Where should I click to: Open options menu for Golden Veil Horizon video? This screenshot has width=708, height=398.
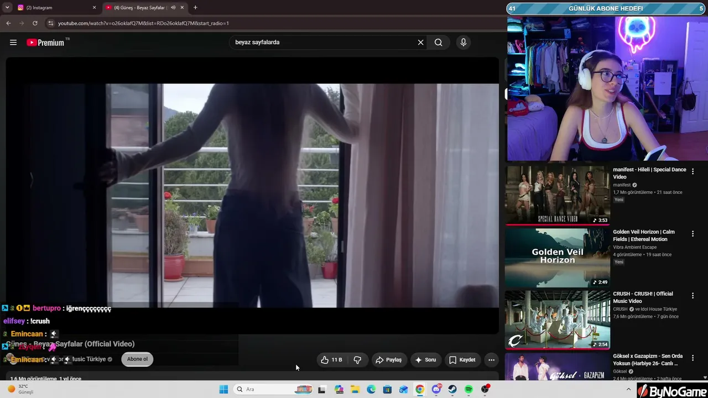click(693, 234)
